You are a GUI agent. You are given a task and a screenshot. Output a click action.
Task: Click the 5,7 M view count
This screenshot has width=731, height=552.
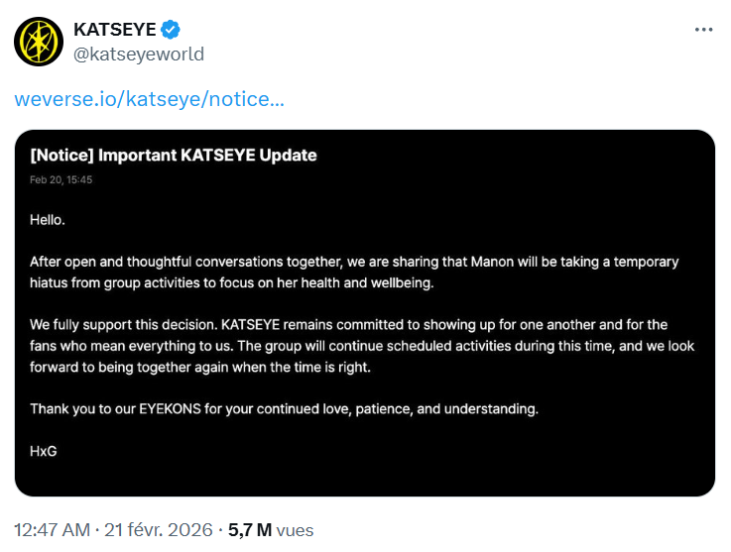pos(249,530)
